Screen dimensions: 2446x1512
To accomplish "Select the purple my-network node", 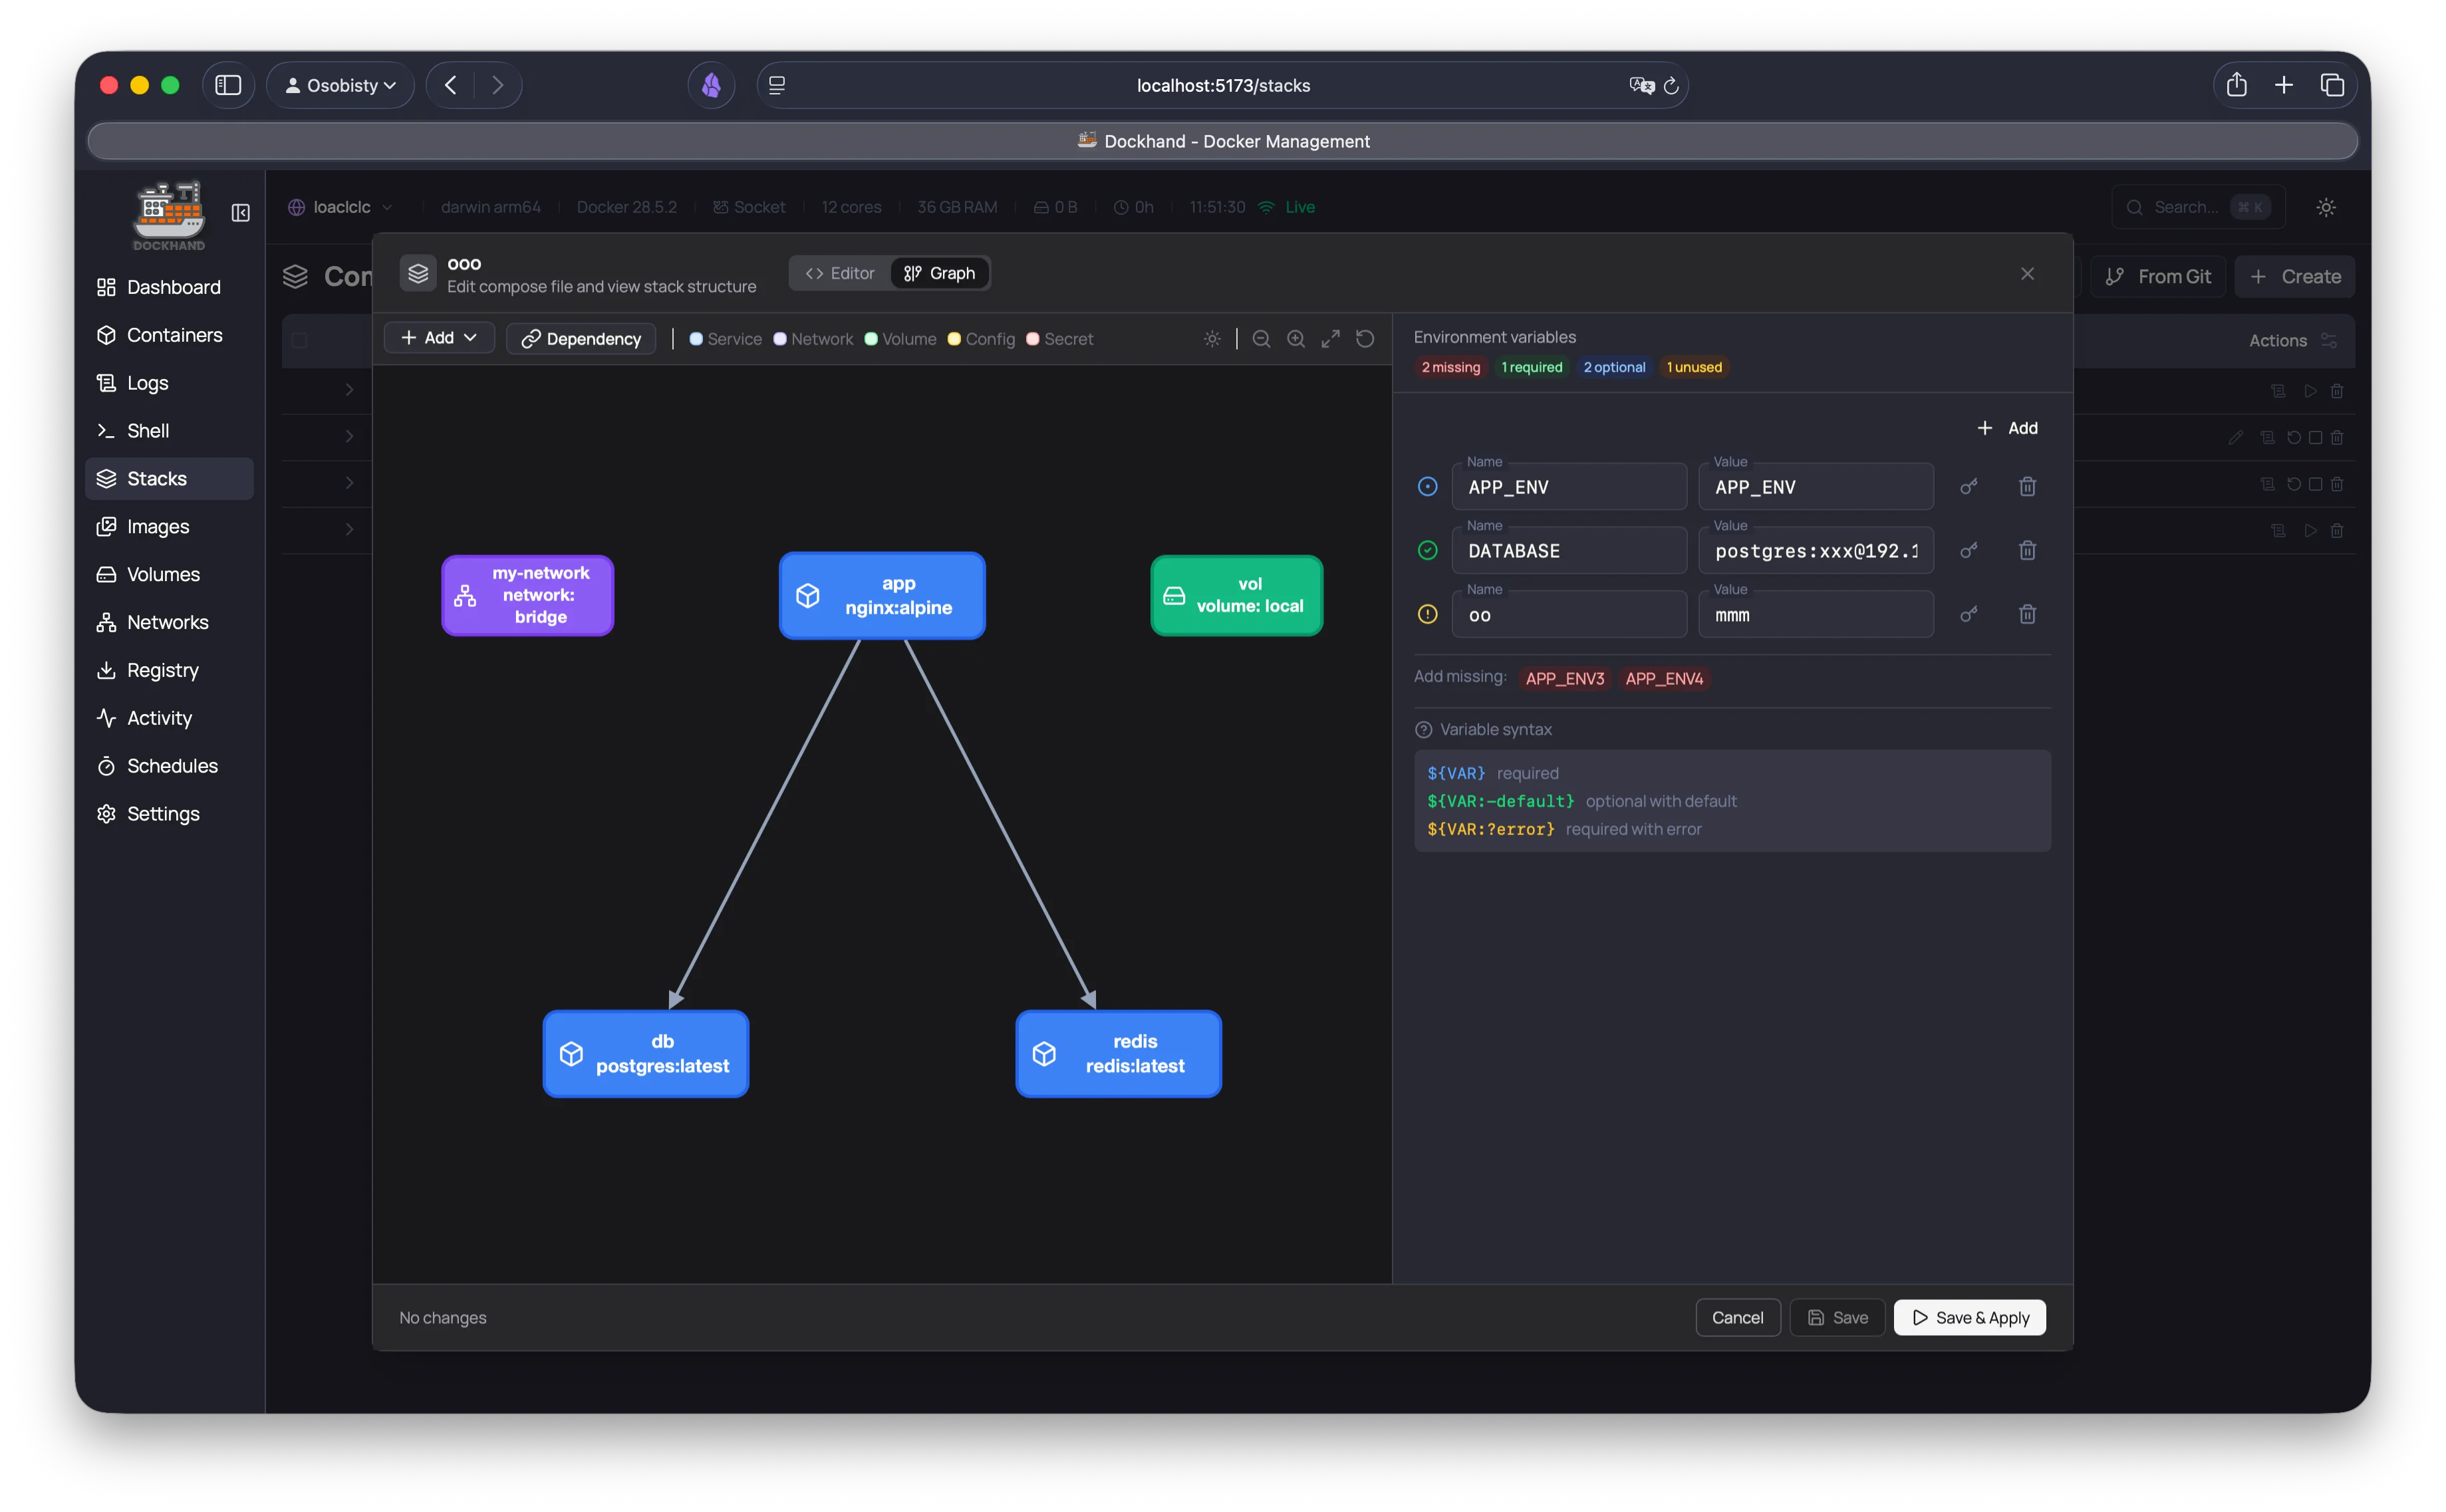I will click(528, 595).
